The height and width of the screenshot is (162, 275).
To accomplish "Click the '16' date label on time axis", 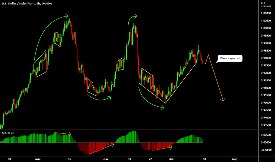I will coord(69,159).
